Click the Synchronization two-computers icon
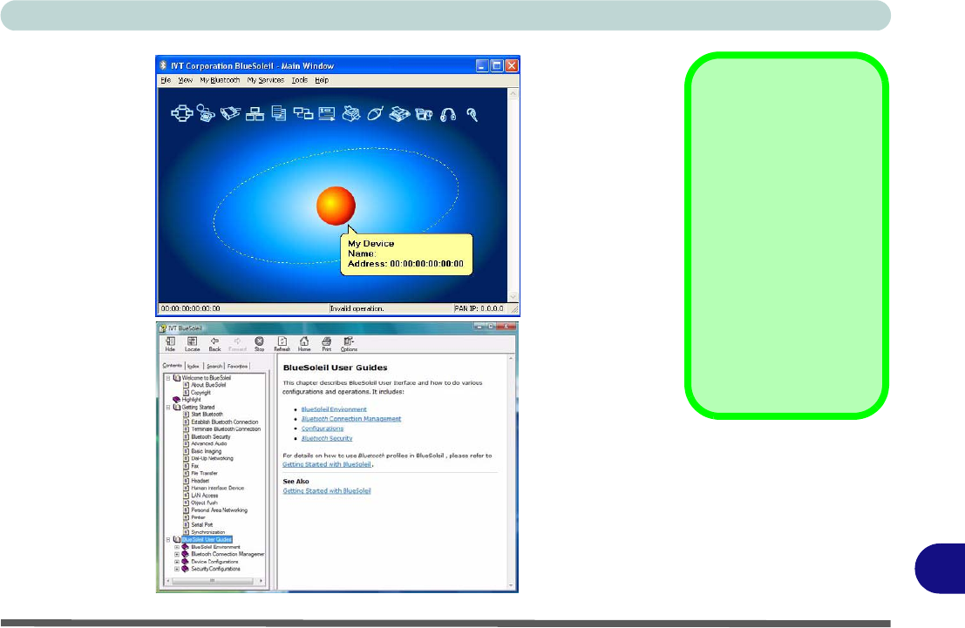 302,113
